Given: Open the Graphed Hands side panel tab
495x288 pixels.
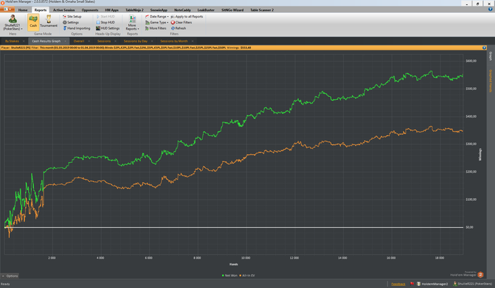Looking at the screenshot, I should coord(491,81).
